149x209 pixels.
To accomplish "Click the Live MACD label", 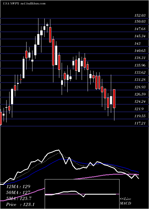I will 125,201.
